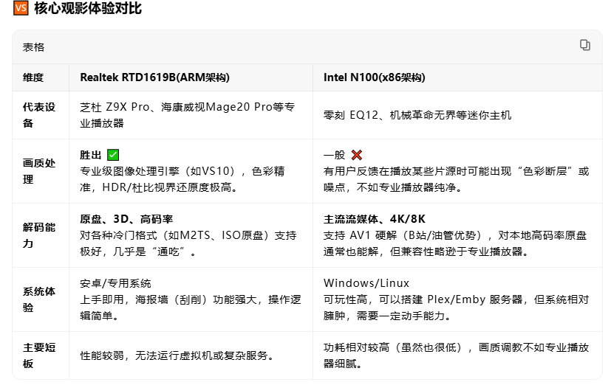The height and width of the screenshot is (385, 611).
Task: Click the Realtek RTD1619B(ARM架构) column header
Action: (154, 77)
